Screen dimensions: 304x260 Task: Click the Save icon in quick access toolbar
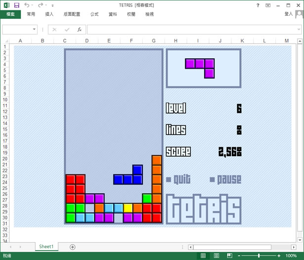tap(16, 5)
